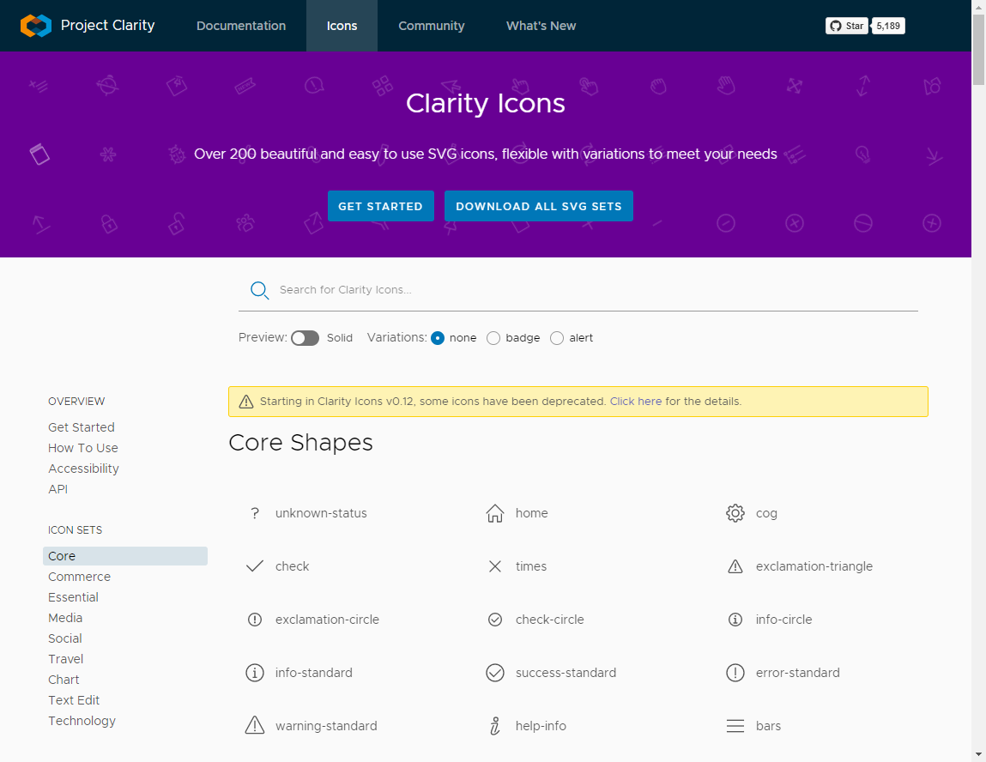
Task: Select the alert variation radio button
Action: [557, 338]
